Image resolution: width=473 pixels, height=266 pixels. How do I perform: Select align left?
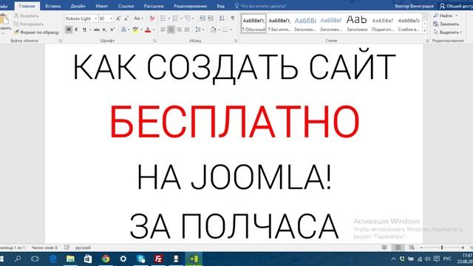(163, 30)
